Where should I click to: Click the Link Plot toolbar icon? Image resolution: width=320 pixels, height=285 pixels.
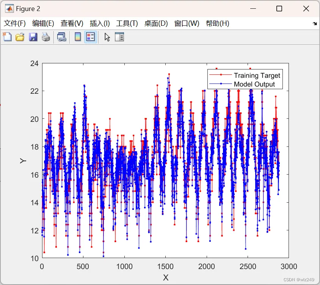tap(61, 37)
